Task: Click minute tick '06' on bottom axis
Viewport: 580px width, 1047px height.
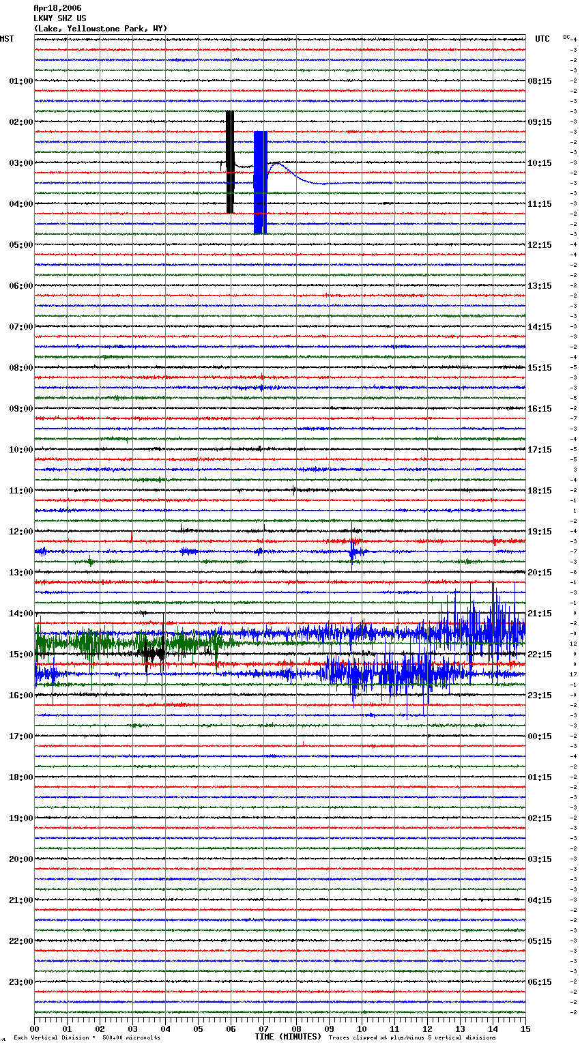Action: [x=231, y=1028]
